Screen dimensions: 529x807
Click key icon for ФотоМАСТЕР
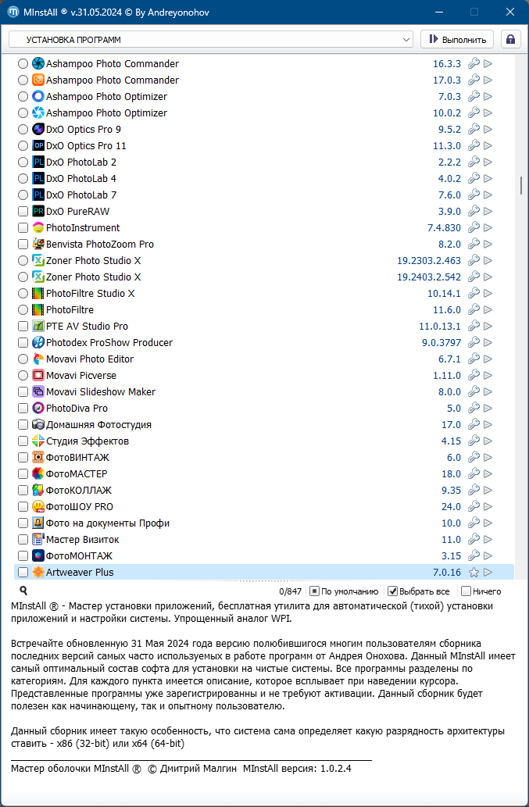click(474, 473)
